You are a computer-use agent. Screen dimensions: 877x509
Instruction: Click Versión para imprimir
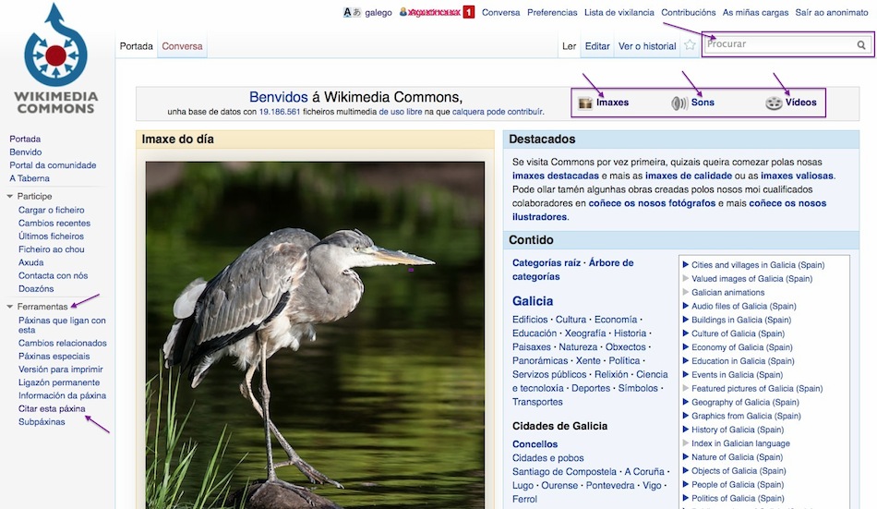point(60,369)
